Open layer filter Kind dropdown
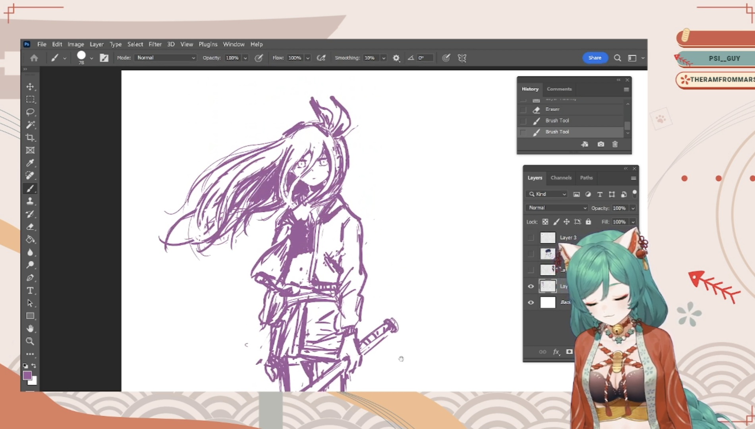 [546, 194]
